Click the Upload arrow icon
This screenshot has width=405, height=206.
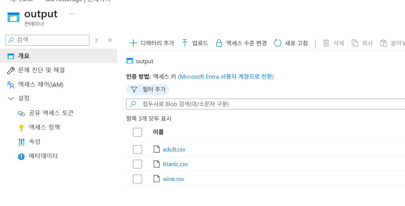[185, 43]
